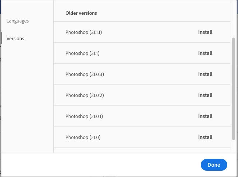Install Photoshop version 21.1.1
Image resolution: width=238 pixels, height=177 pixels.
(x=205, y=32)
